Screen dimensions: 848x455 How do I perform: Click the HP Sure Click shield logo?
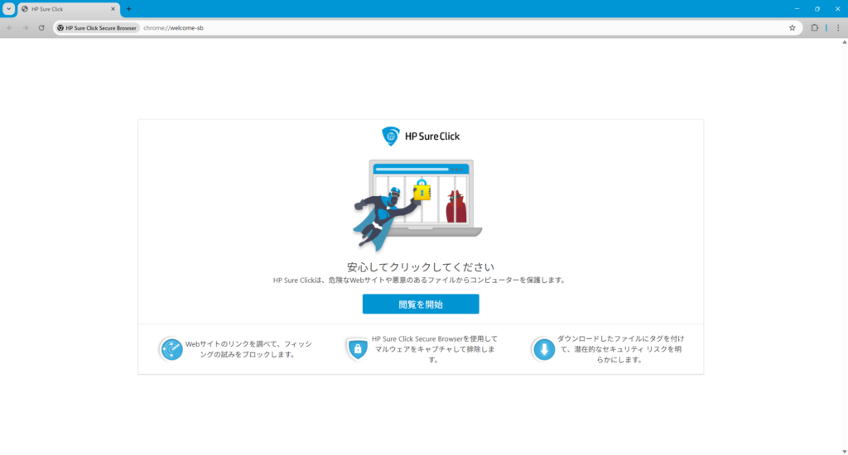pyautogui.click(x=389, y=136)
